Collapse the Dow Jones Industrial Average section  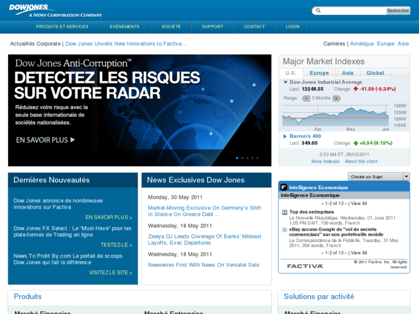click(x=285, y=82)
